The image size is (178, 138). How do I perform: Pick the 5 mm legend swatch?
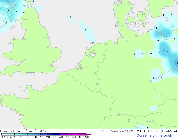[x=31, y=134]
